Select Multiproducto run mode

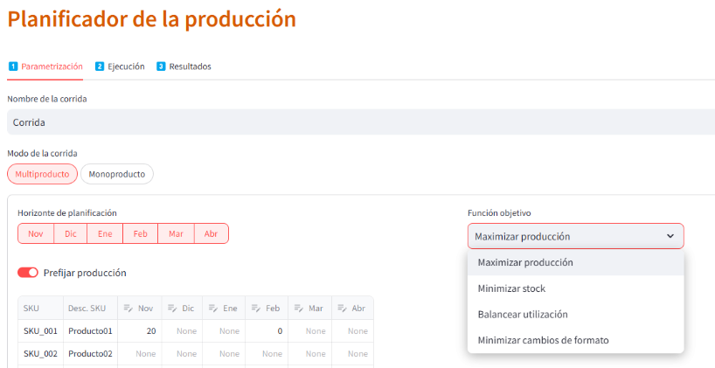pyautogui.click(x=42, y=174)
